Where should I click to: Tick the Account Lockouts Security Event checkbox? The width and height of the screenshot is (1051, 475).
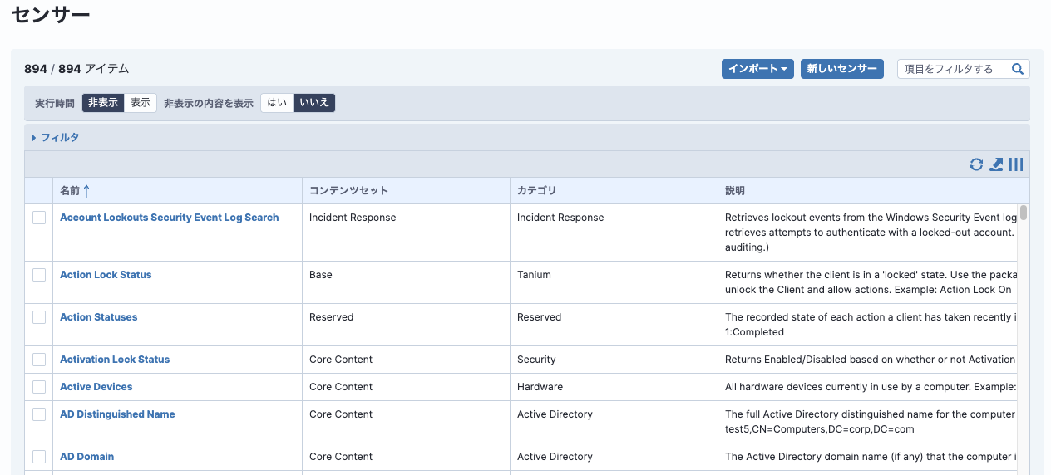[x=39, y=218]
